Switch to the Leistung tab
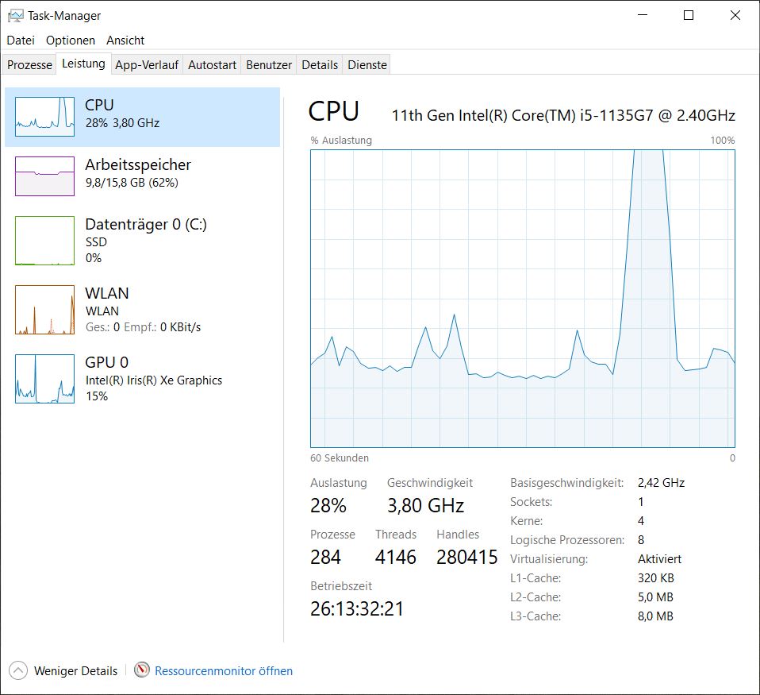Viewport: 760px width, 695px height. pyautogui.click(x=83, y=64)
